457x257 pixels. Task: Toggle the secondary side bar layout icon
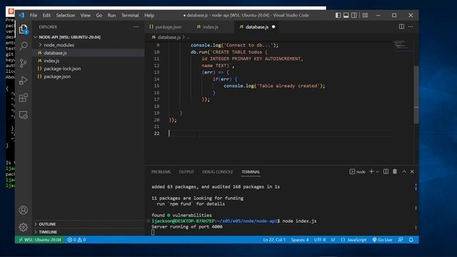[x=354, y=15]
